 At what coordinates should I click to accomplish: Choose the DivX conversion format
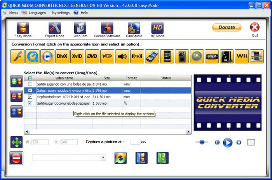(x=62, y=56)
